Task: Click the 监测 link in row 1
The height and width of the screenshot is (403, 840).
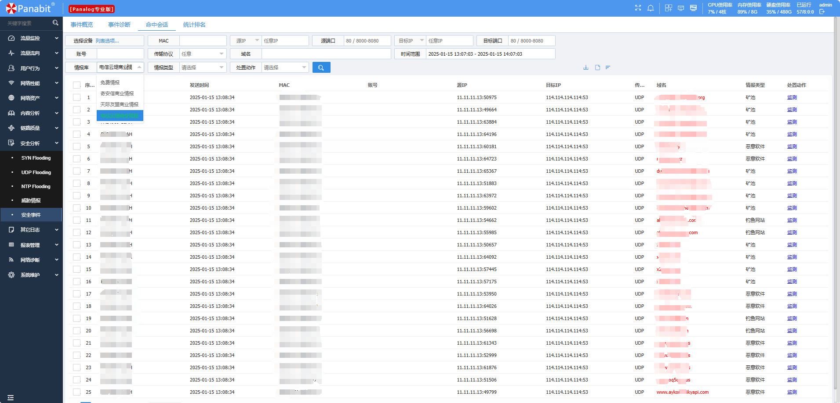Action: tap(792, 97)
